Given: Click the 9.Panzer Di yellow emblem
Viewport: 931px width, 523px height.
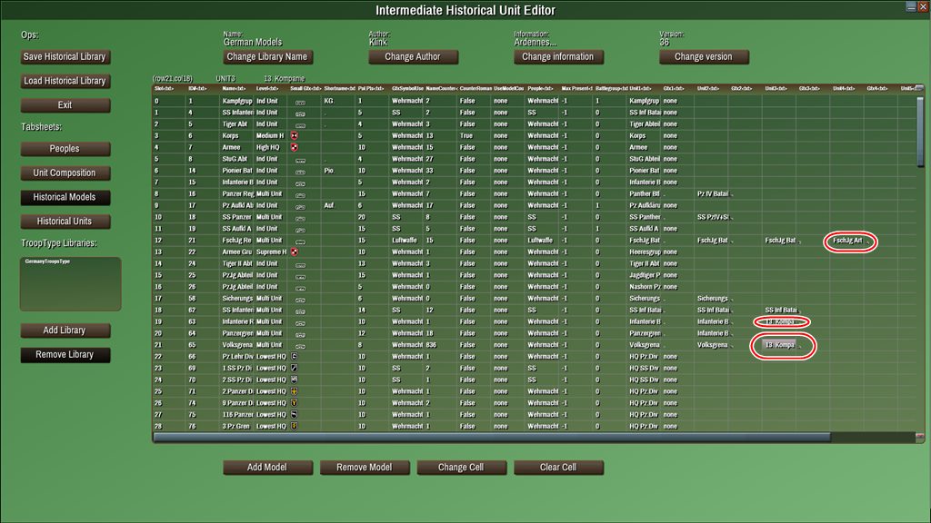Looking at the screenshot, I should pyautogui.click(x=294, y=402).
